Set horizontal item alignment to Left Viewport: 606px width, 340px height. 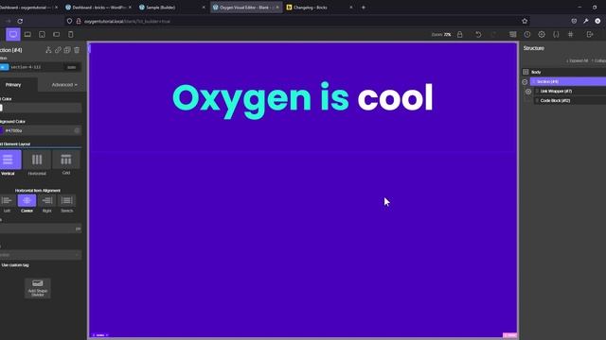[7, 200]
